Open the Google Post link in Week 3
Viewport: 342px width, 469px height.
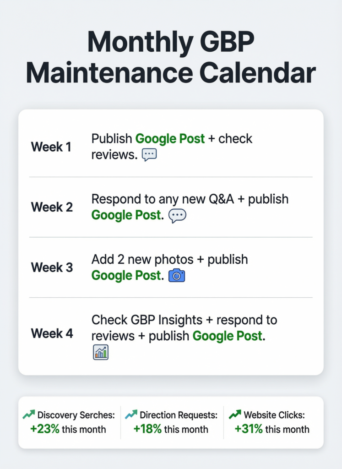pyautogui.click(x=126, y=275)
